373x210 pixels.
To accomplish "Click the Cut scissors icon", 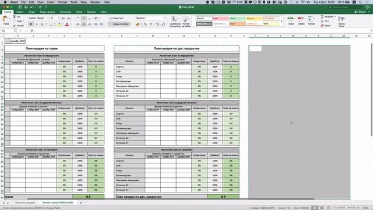I will pos(14,17).
